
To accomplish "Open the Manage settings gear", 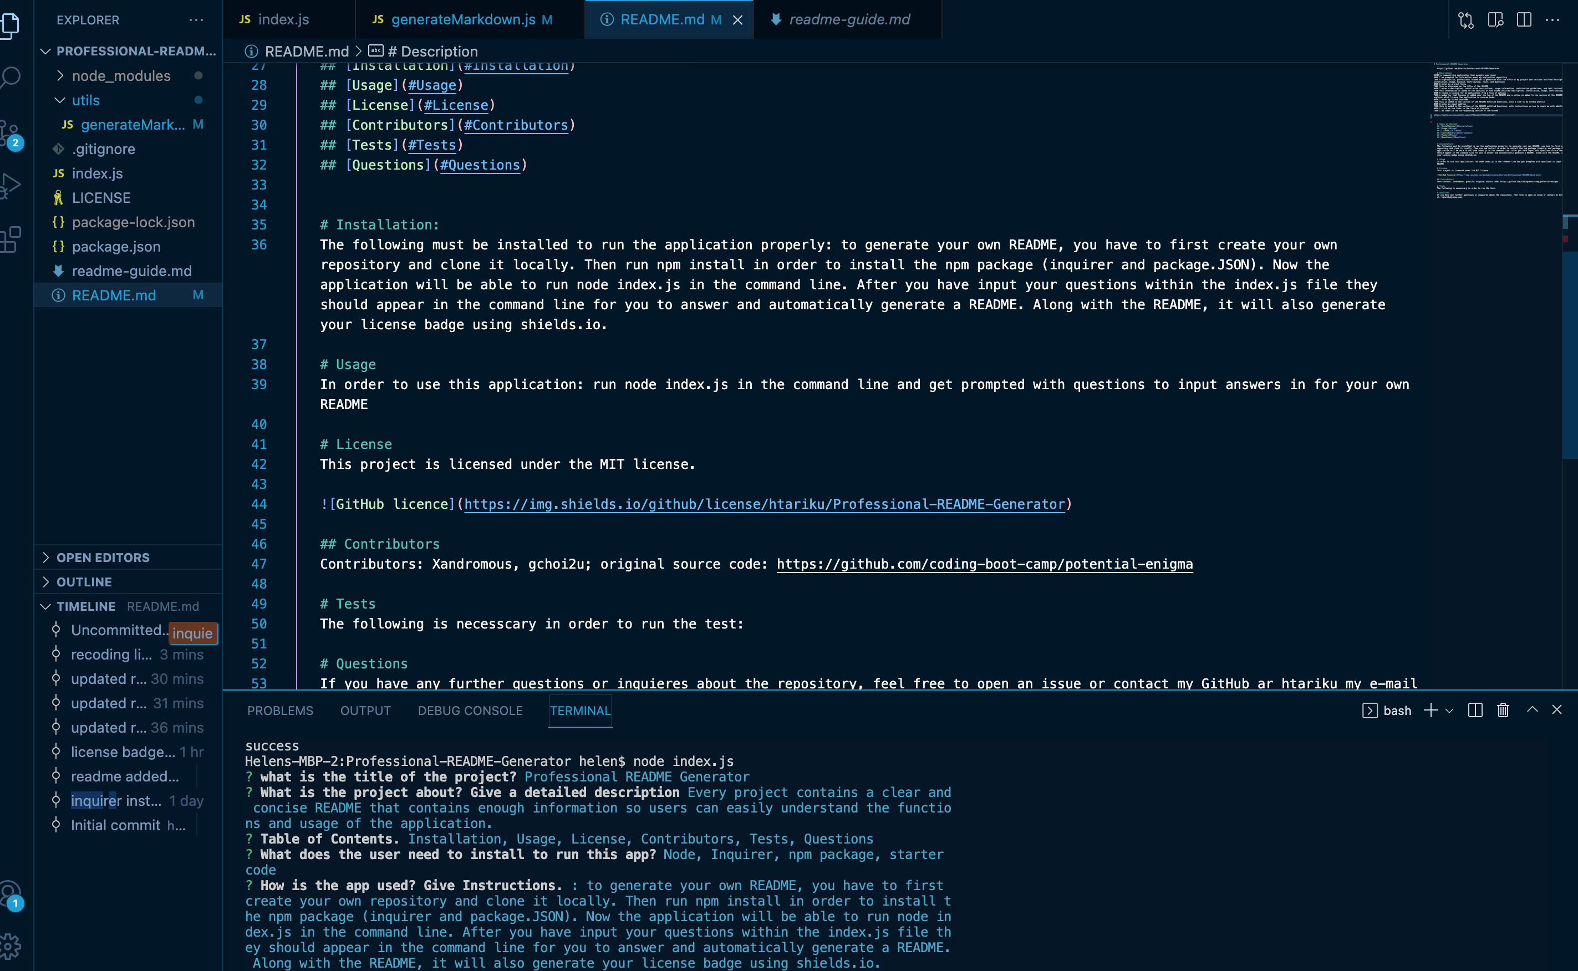I will click(11, 946).
